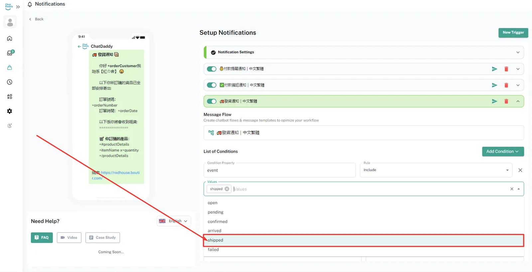Open the inbox icon with badge
The height and width of the screenshot is (272, 532).
point(10,53)
